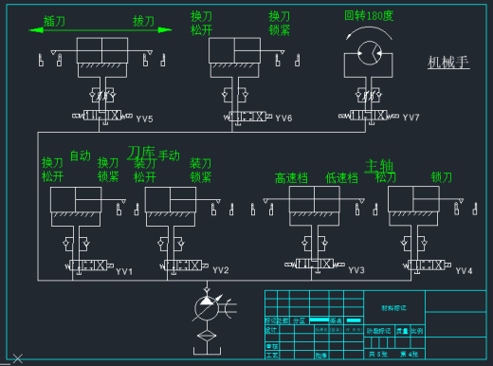Select the solenoid valve next to YV4
This screenshot has height=366, width=493.
[x=427, y=265]
